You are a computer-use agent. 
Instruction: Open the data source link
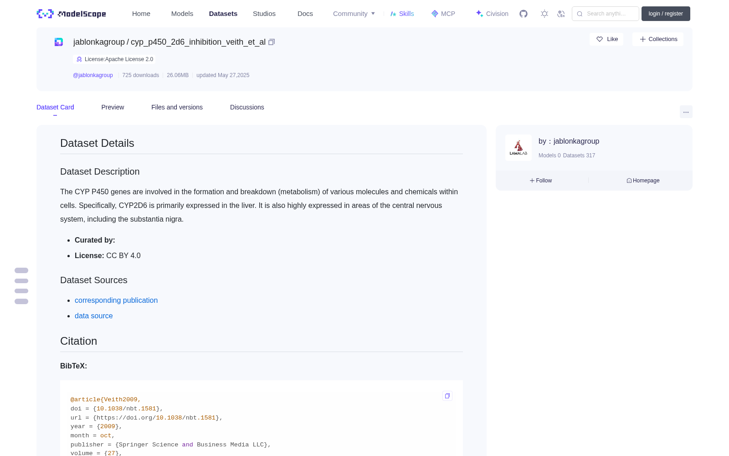pyautogui.click(x=93, y=316)
